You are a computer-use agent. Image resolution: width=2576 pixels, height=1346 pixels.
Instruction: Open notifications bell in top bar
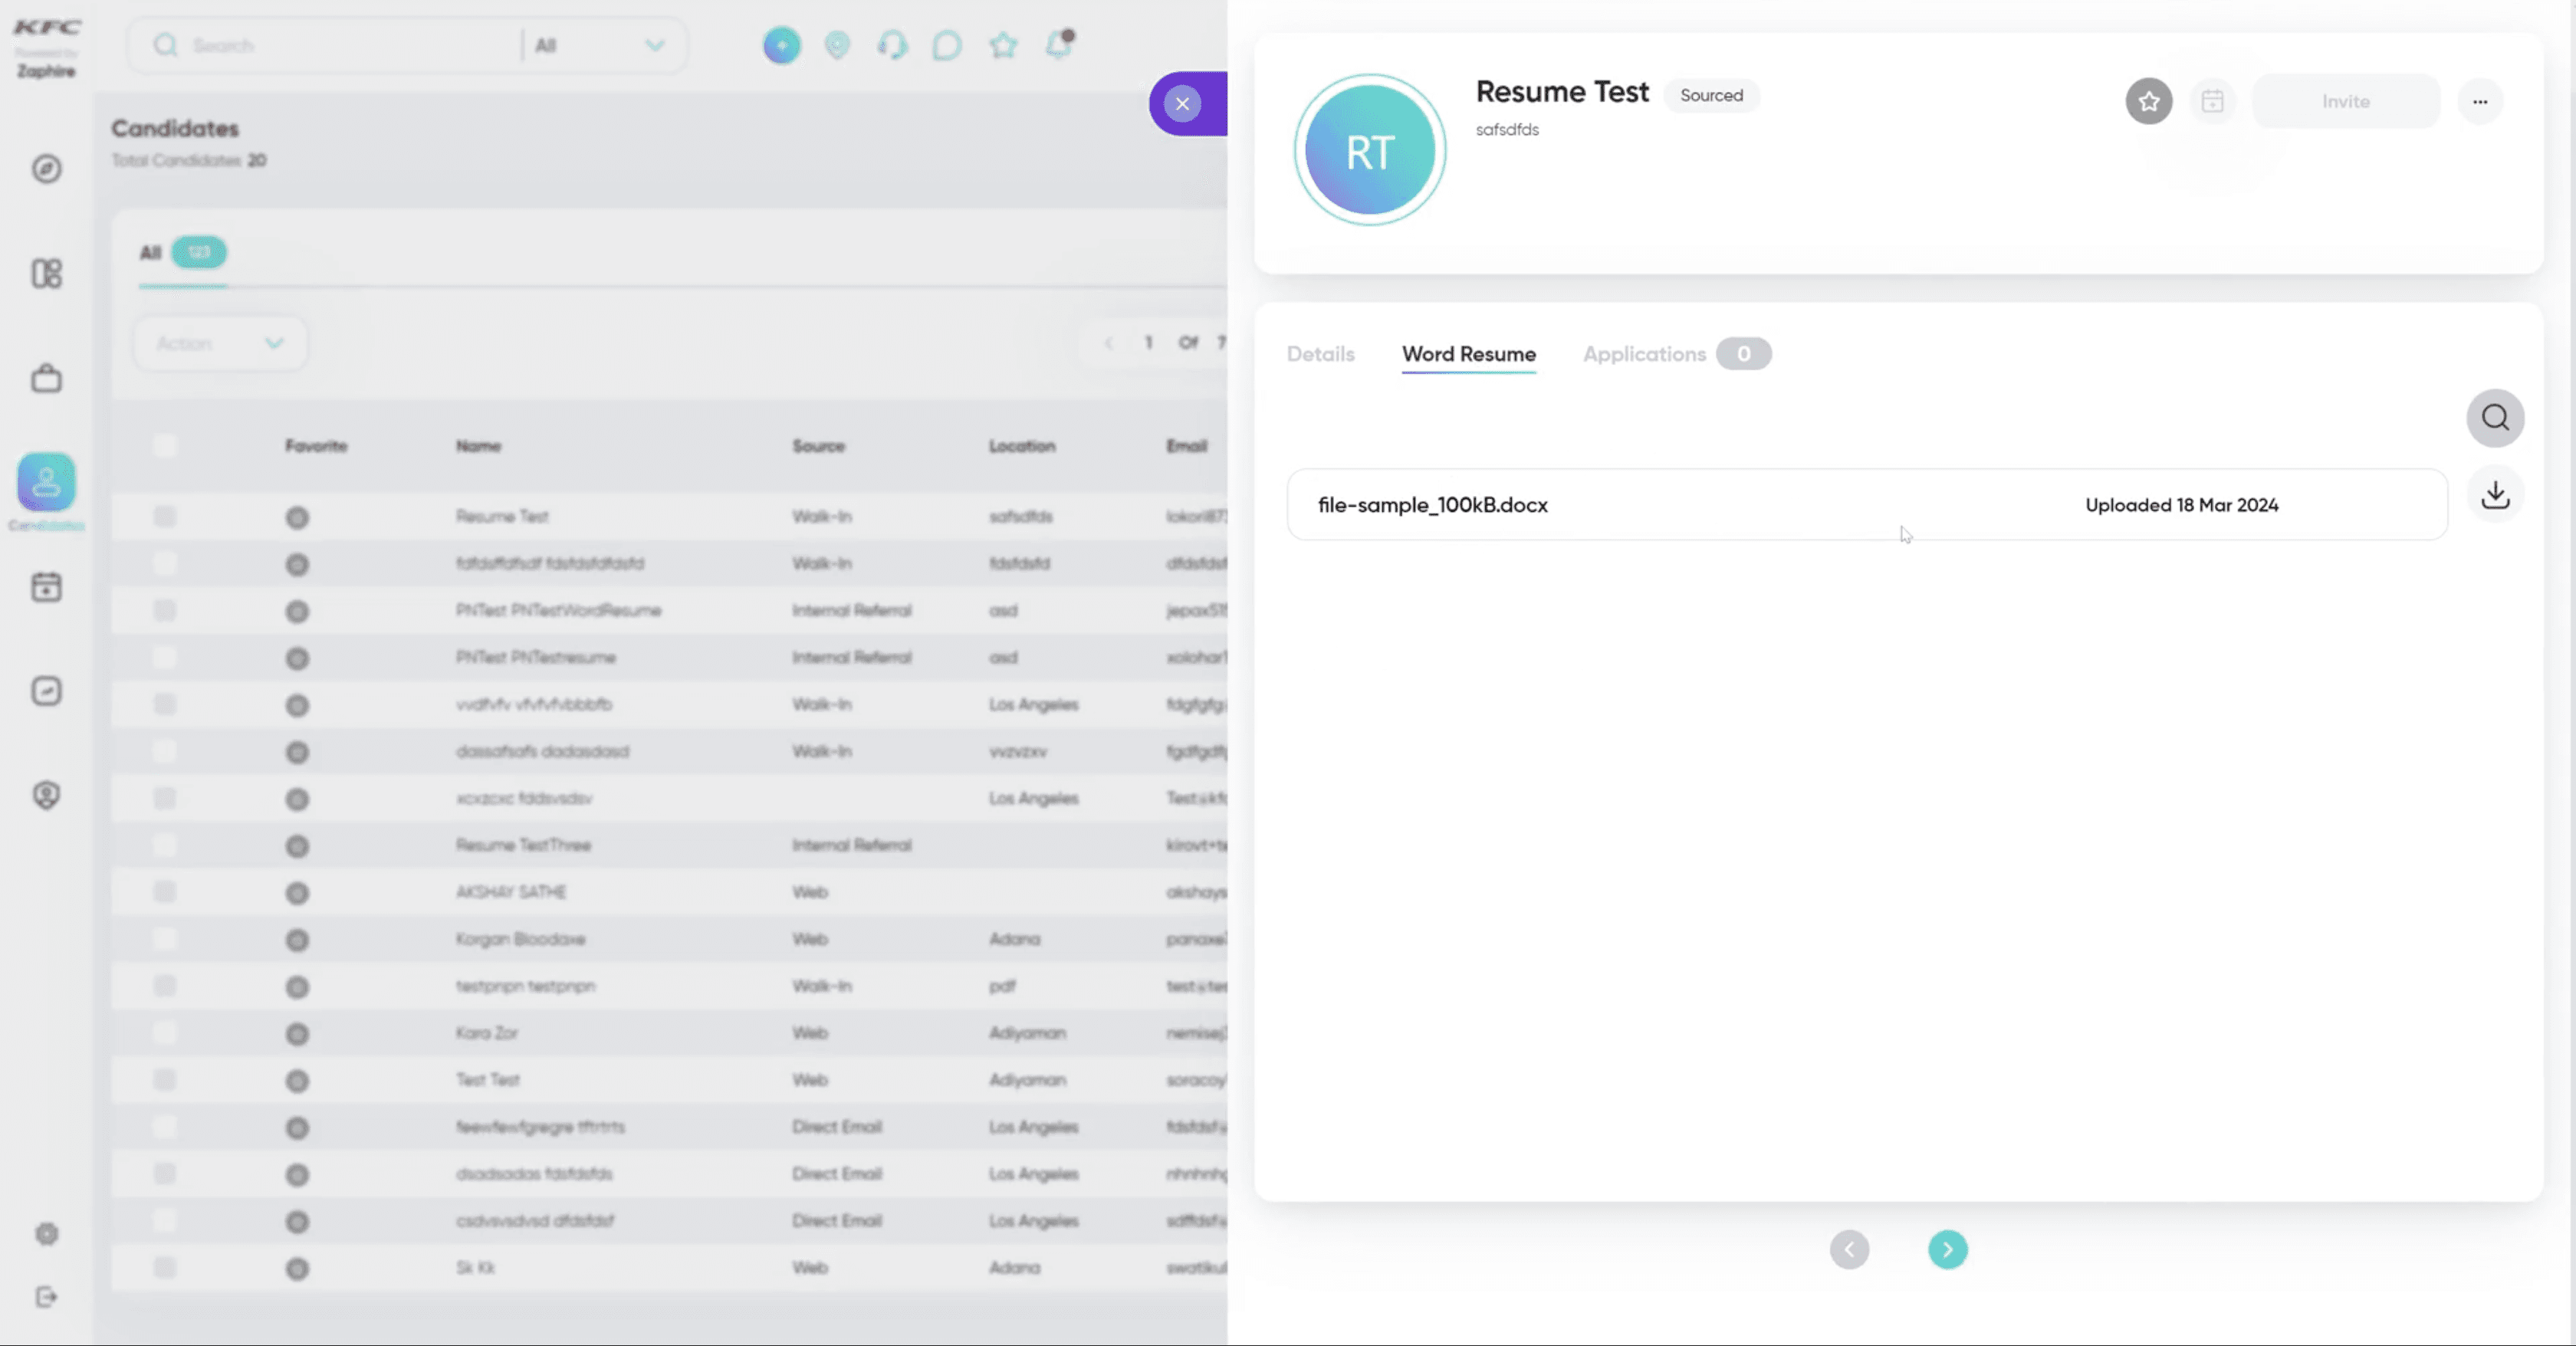1058,45
